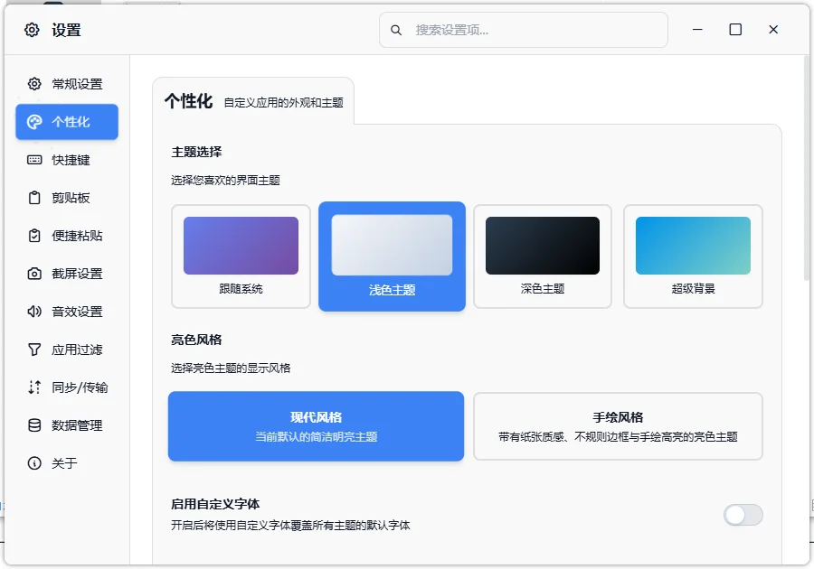This screenshot has width=814, height=569.
Task: Pick the 超级背景 theme card
Action: pyautogui.click(x=693, y=257)
